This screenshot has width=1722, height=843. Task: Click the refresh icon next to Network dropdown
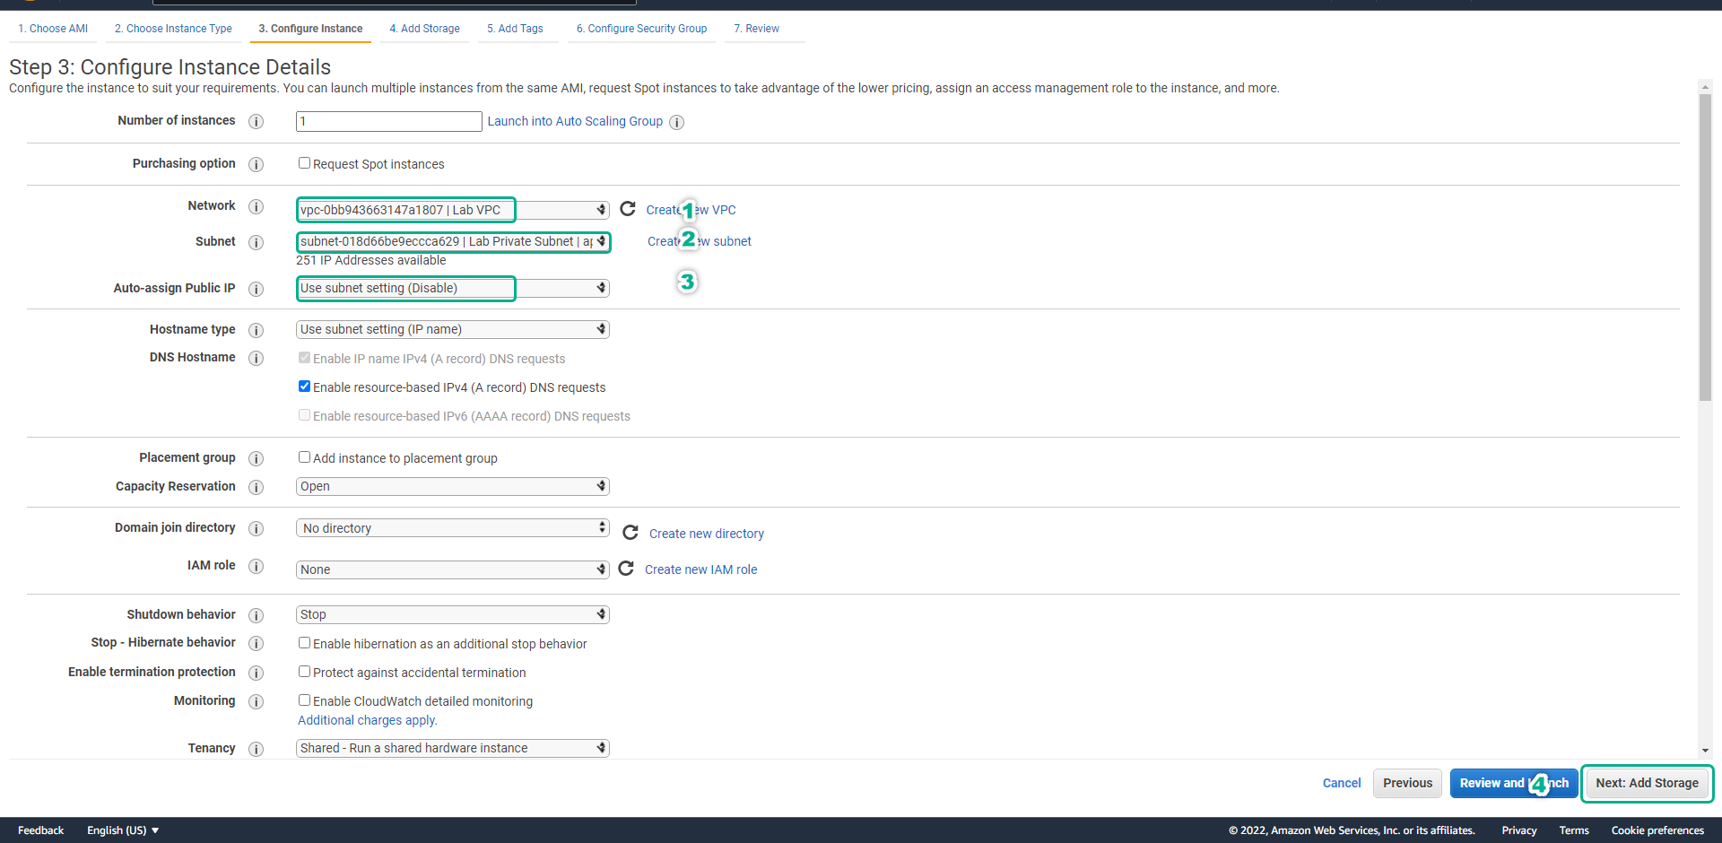click(628, 209)
